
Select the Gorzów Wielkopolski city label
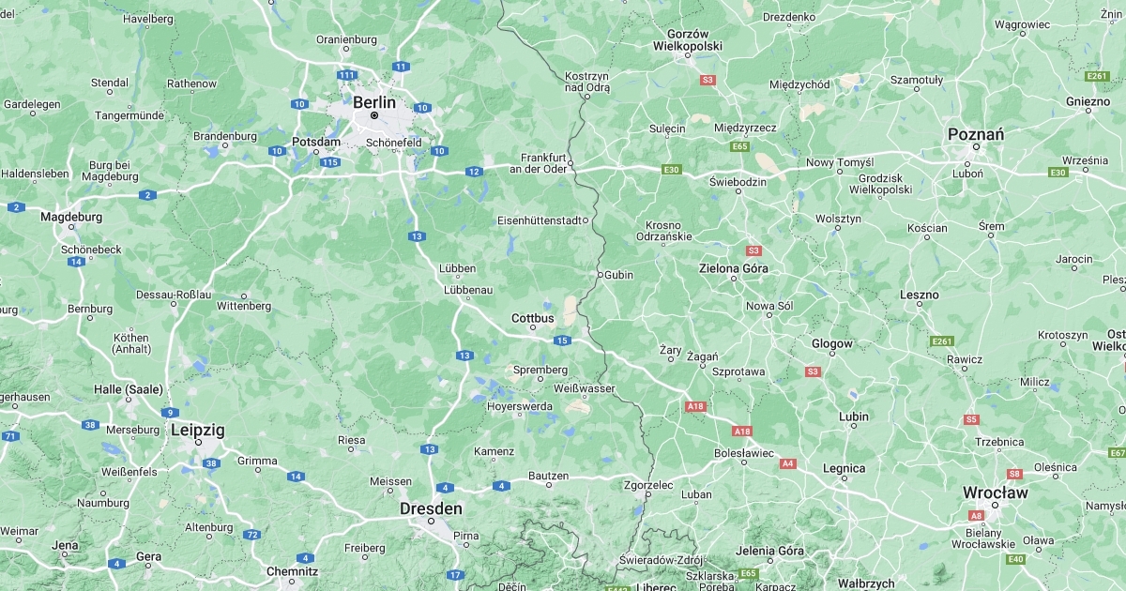click(x=688, y=38)
